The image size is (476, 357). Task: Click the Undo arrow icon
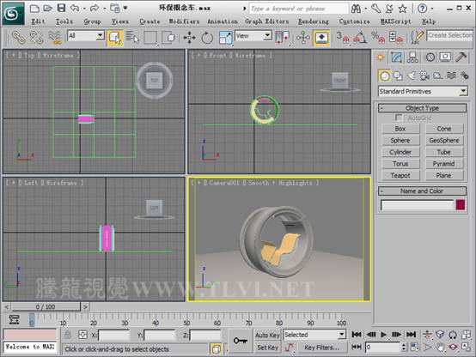75,9
